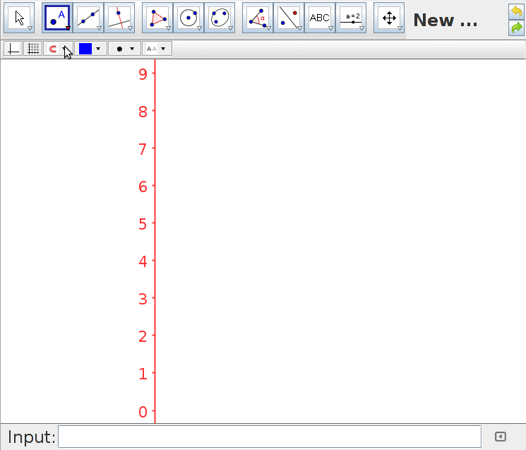Open the blue color dropdown
526x450 pixels.
[90, 49]
